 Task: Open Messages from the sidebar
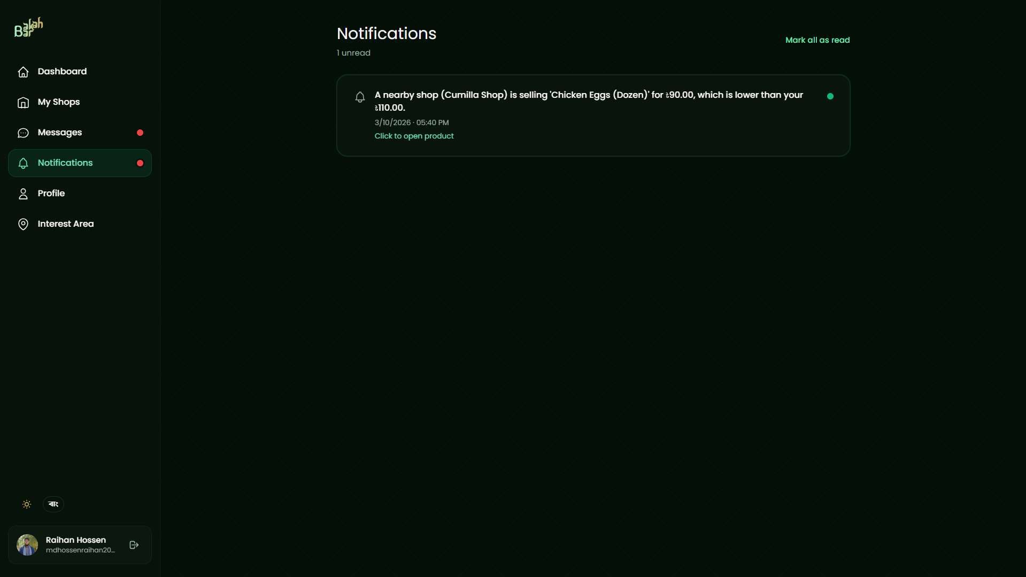(60, 133)
